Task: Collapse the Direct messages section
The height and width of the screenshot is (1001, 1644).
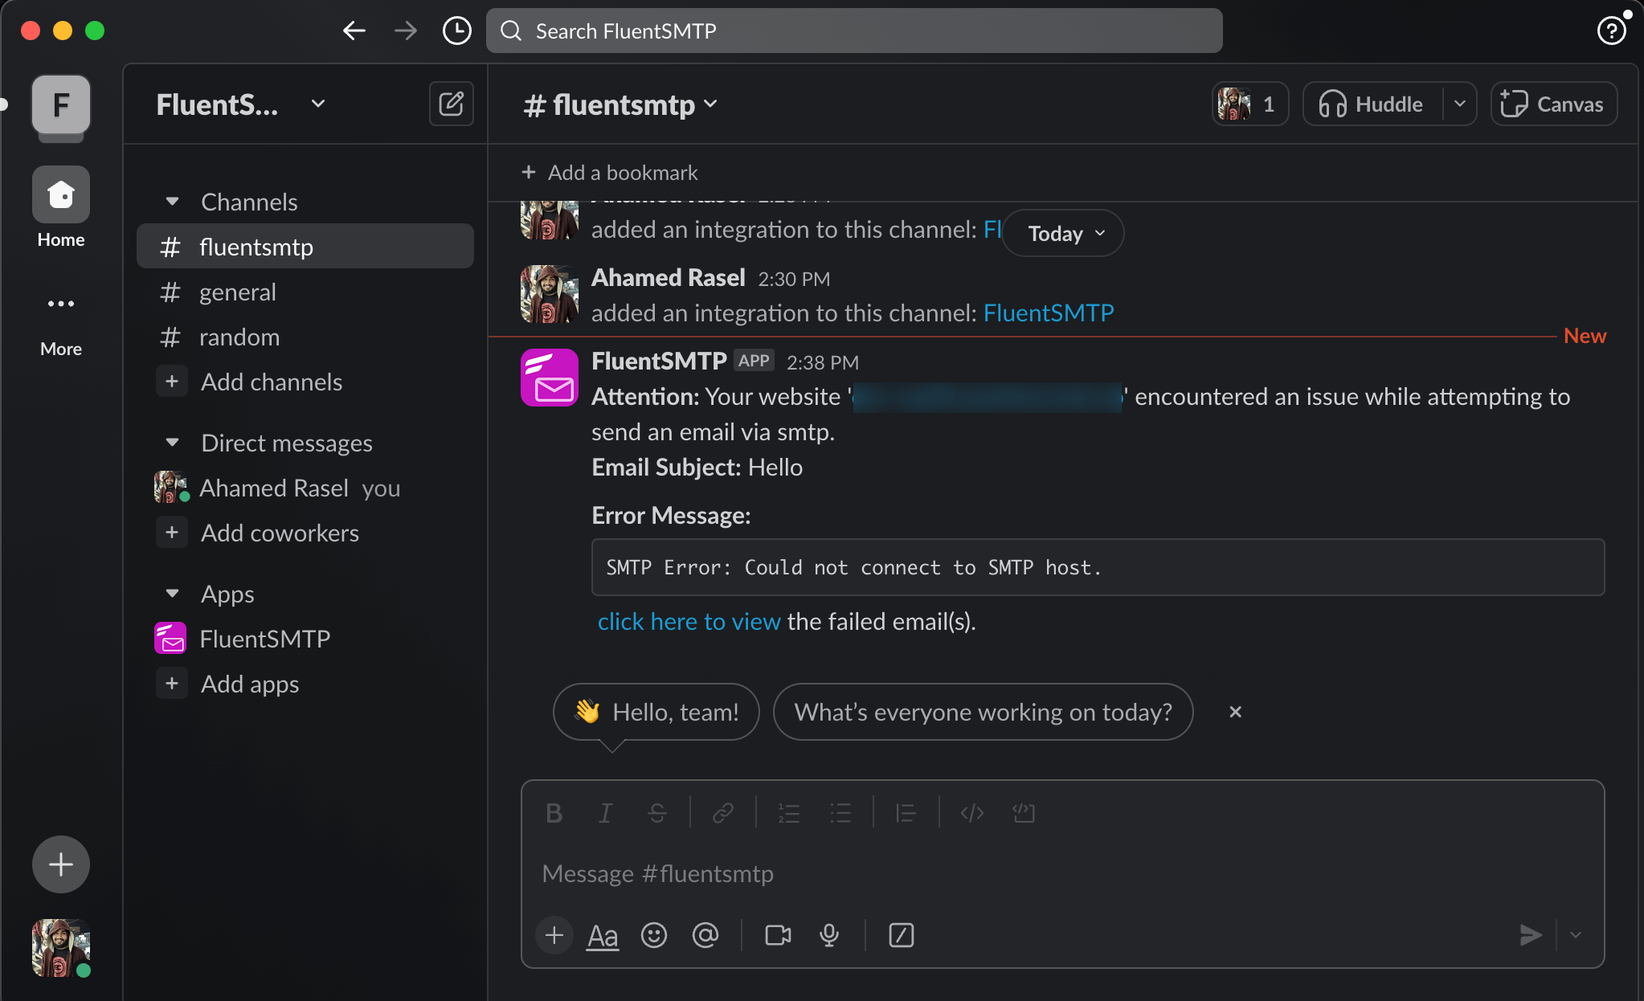Action: pyautogui.click(x=172, y=443)
